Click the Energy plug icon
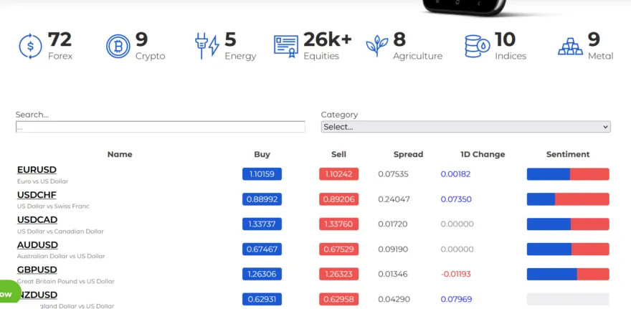Viewport: 631px width, 309px height. click(207, 46)
